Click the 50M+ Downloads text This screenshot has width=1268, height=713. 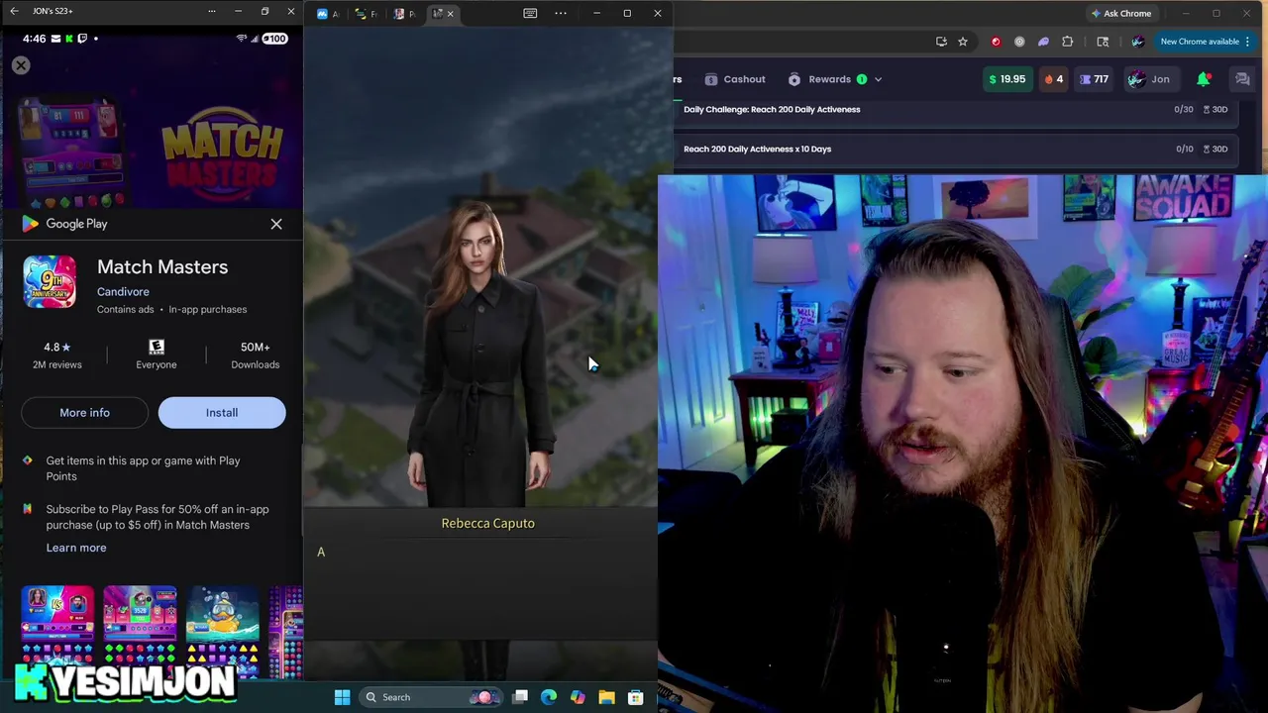click(256, 356)
